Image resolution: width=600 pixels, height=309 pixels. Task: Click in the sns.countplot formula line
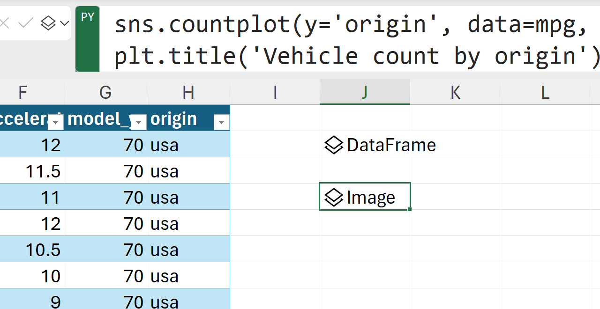pyautogui.click(x=328, y=24)
